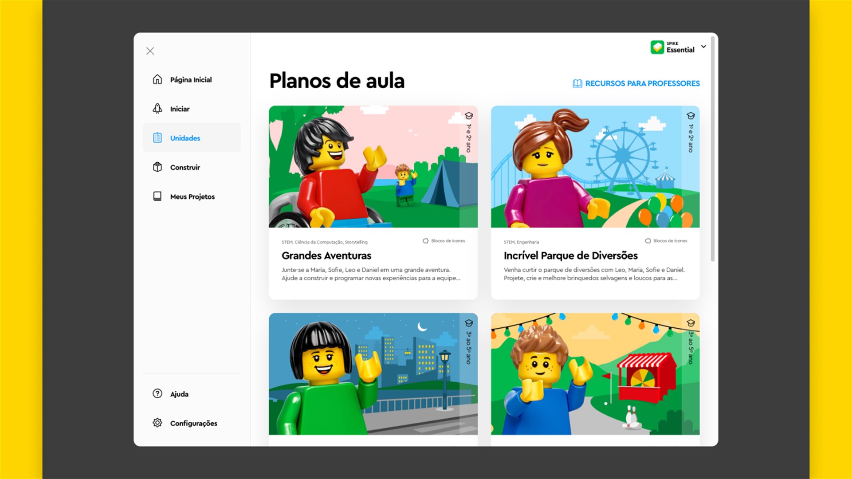
Task: Click the Planos de aula heading
Action: (x=337, y=81)
